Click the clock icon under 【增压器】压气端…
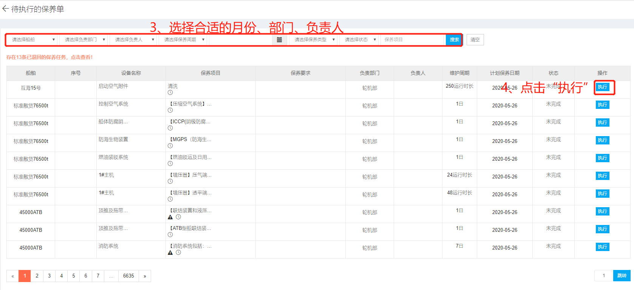634x290 pixels. (x=170, y=181)
